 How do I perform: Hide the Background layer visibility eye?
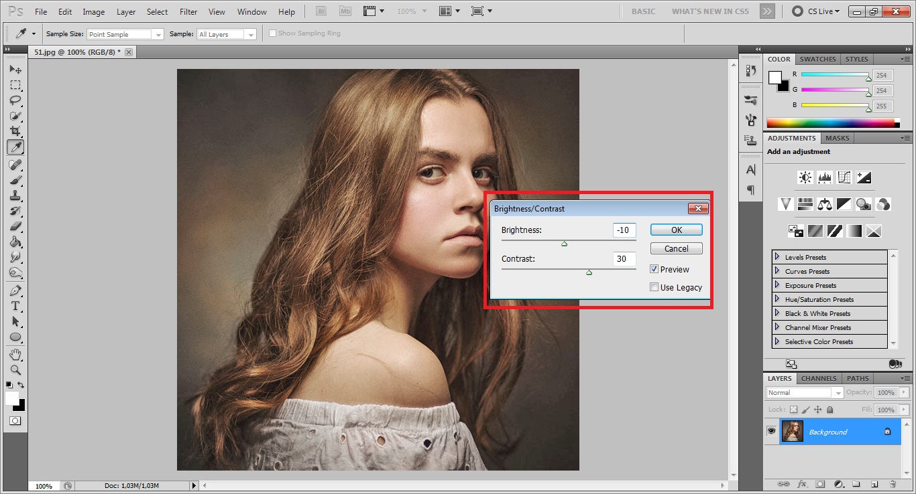[771, 432]
